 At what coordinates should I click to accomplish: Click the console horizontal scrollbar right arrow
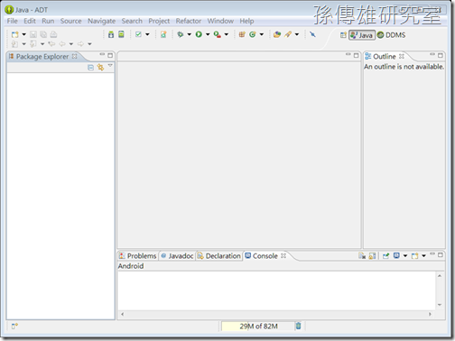(430, 314)
